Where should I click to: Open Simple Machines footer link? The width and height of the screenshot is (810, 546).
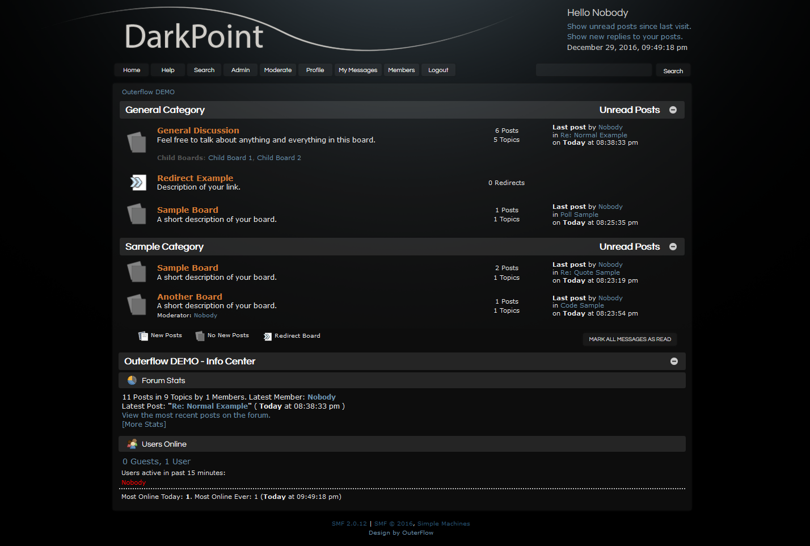(x=444, y=524)
